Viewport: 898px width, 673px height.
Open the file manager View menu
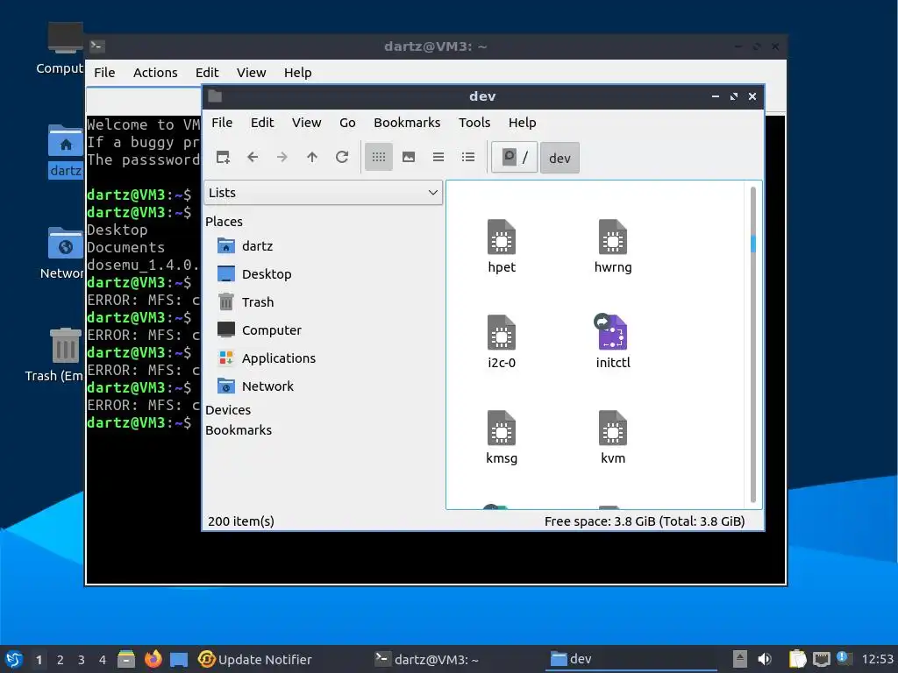pyautogui.click(x=306, y=123)
